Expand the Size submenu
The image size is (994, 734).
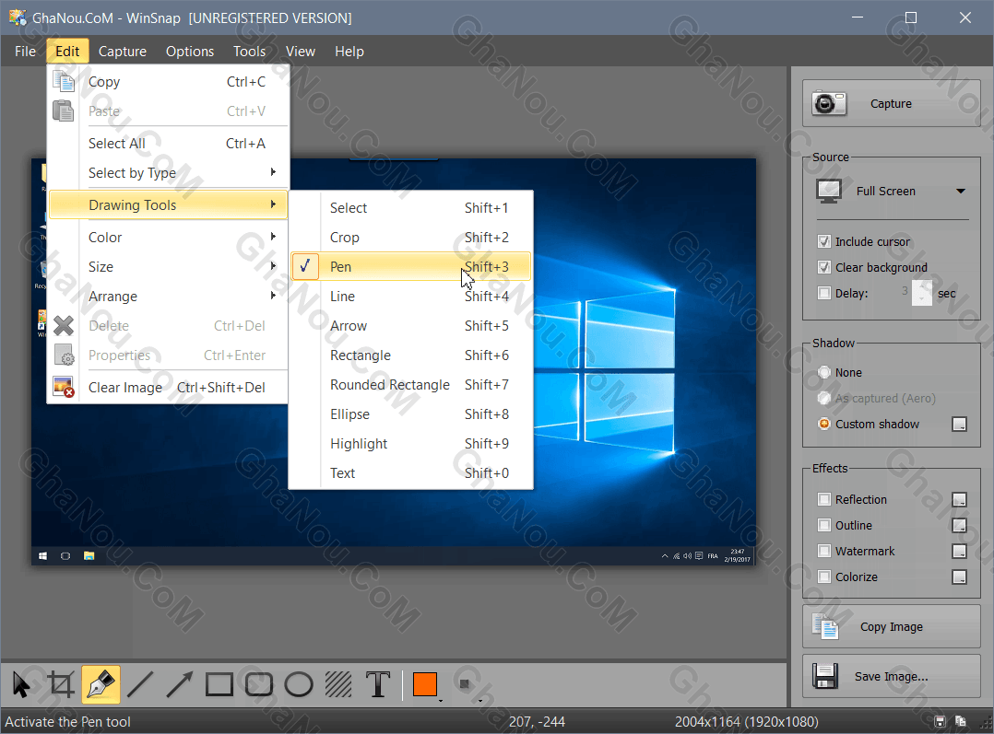pyautogui.click(x=168, y=267)
